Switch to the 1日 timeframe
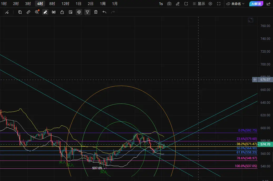The image size is (273, 181). point(78,4)
